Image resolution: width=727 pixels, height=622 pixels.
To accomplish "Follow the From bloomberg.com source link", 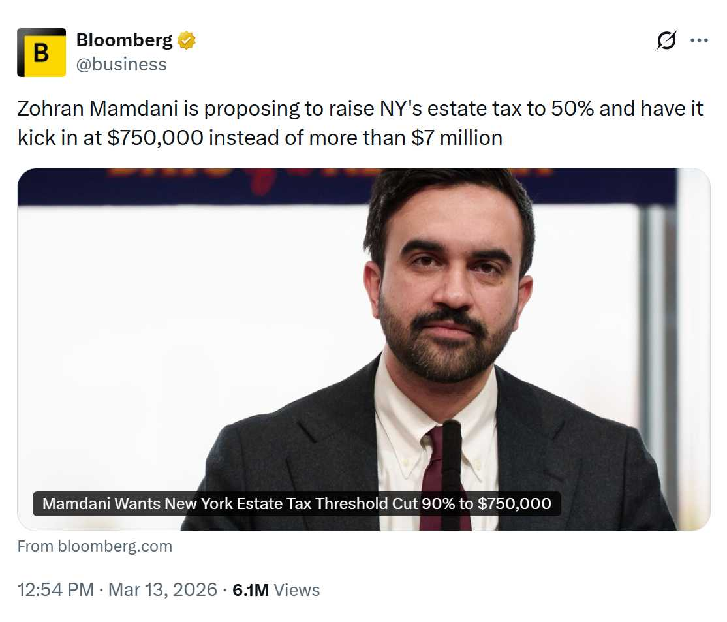I will [x=95, y=546].
